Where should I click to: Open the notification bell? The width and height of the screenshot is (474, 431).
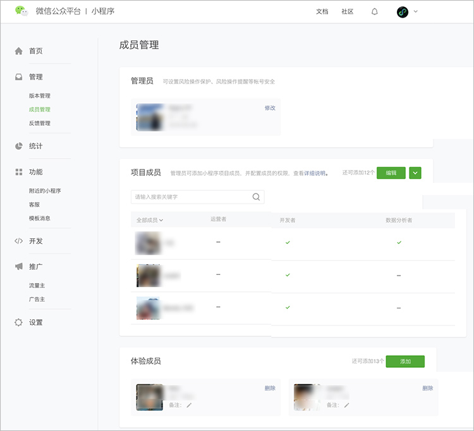click(374, 11)
